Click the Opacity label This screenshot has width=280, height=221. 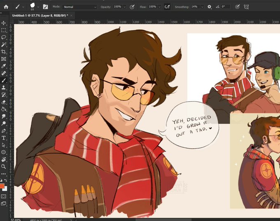point(105,7)
